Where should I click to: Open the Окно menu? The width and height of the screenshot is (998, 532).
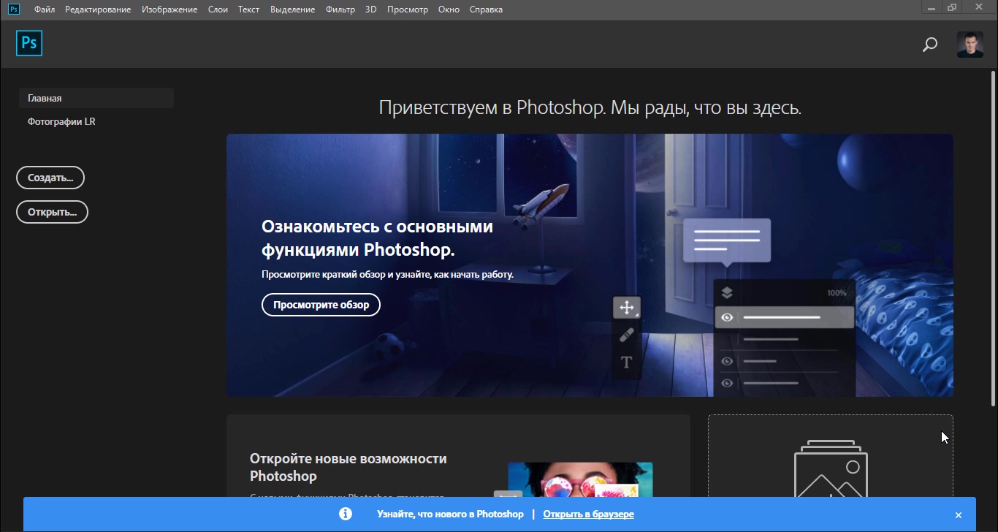(449, 9)
